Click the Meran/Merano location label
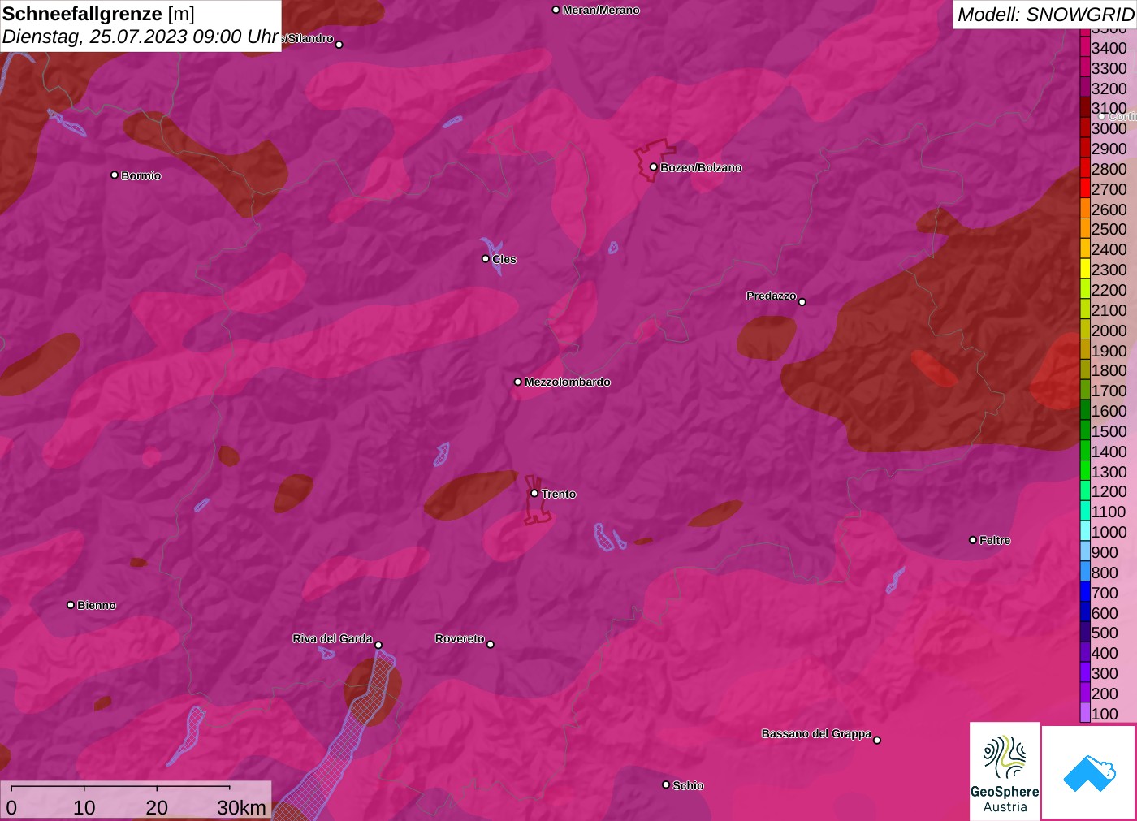The height and width of the screenshot is (821, 1137). click(x=601, y=10)
